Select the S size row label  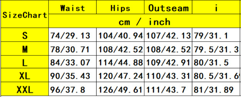click(25, 35)
